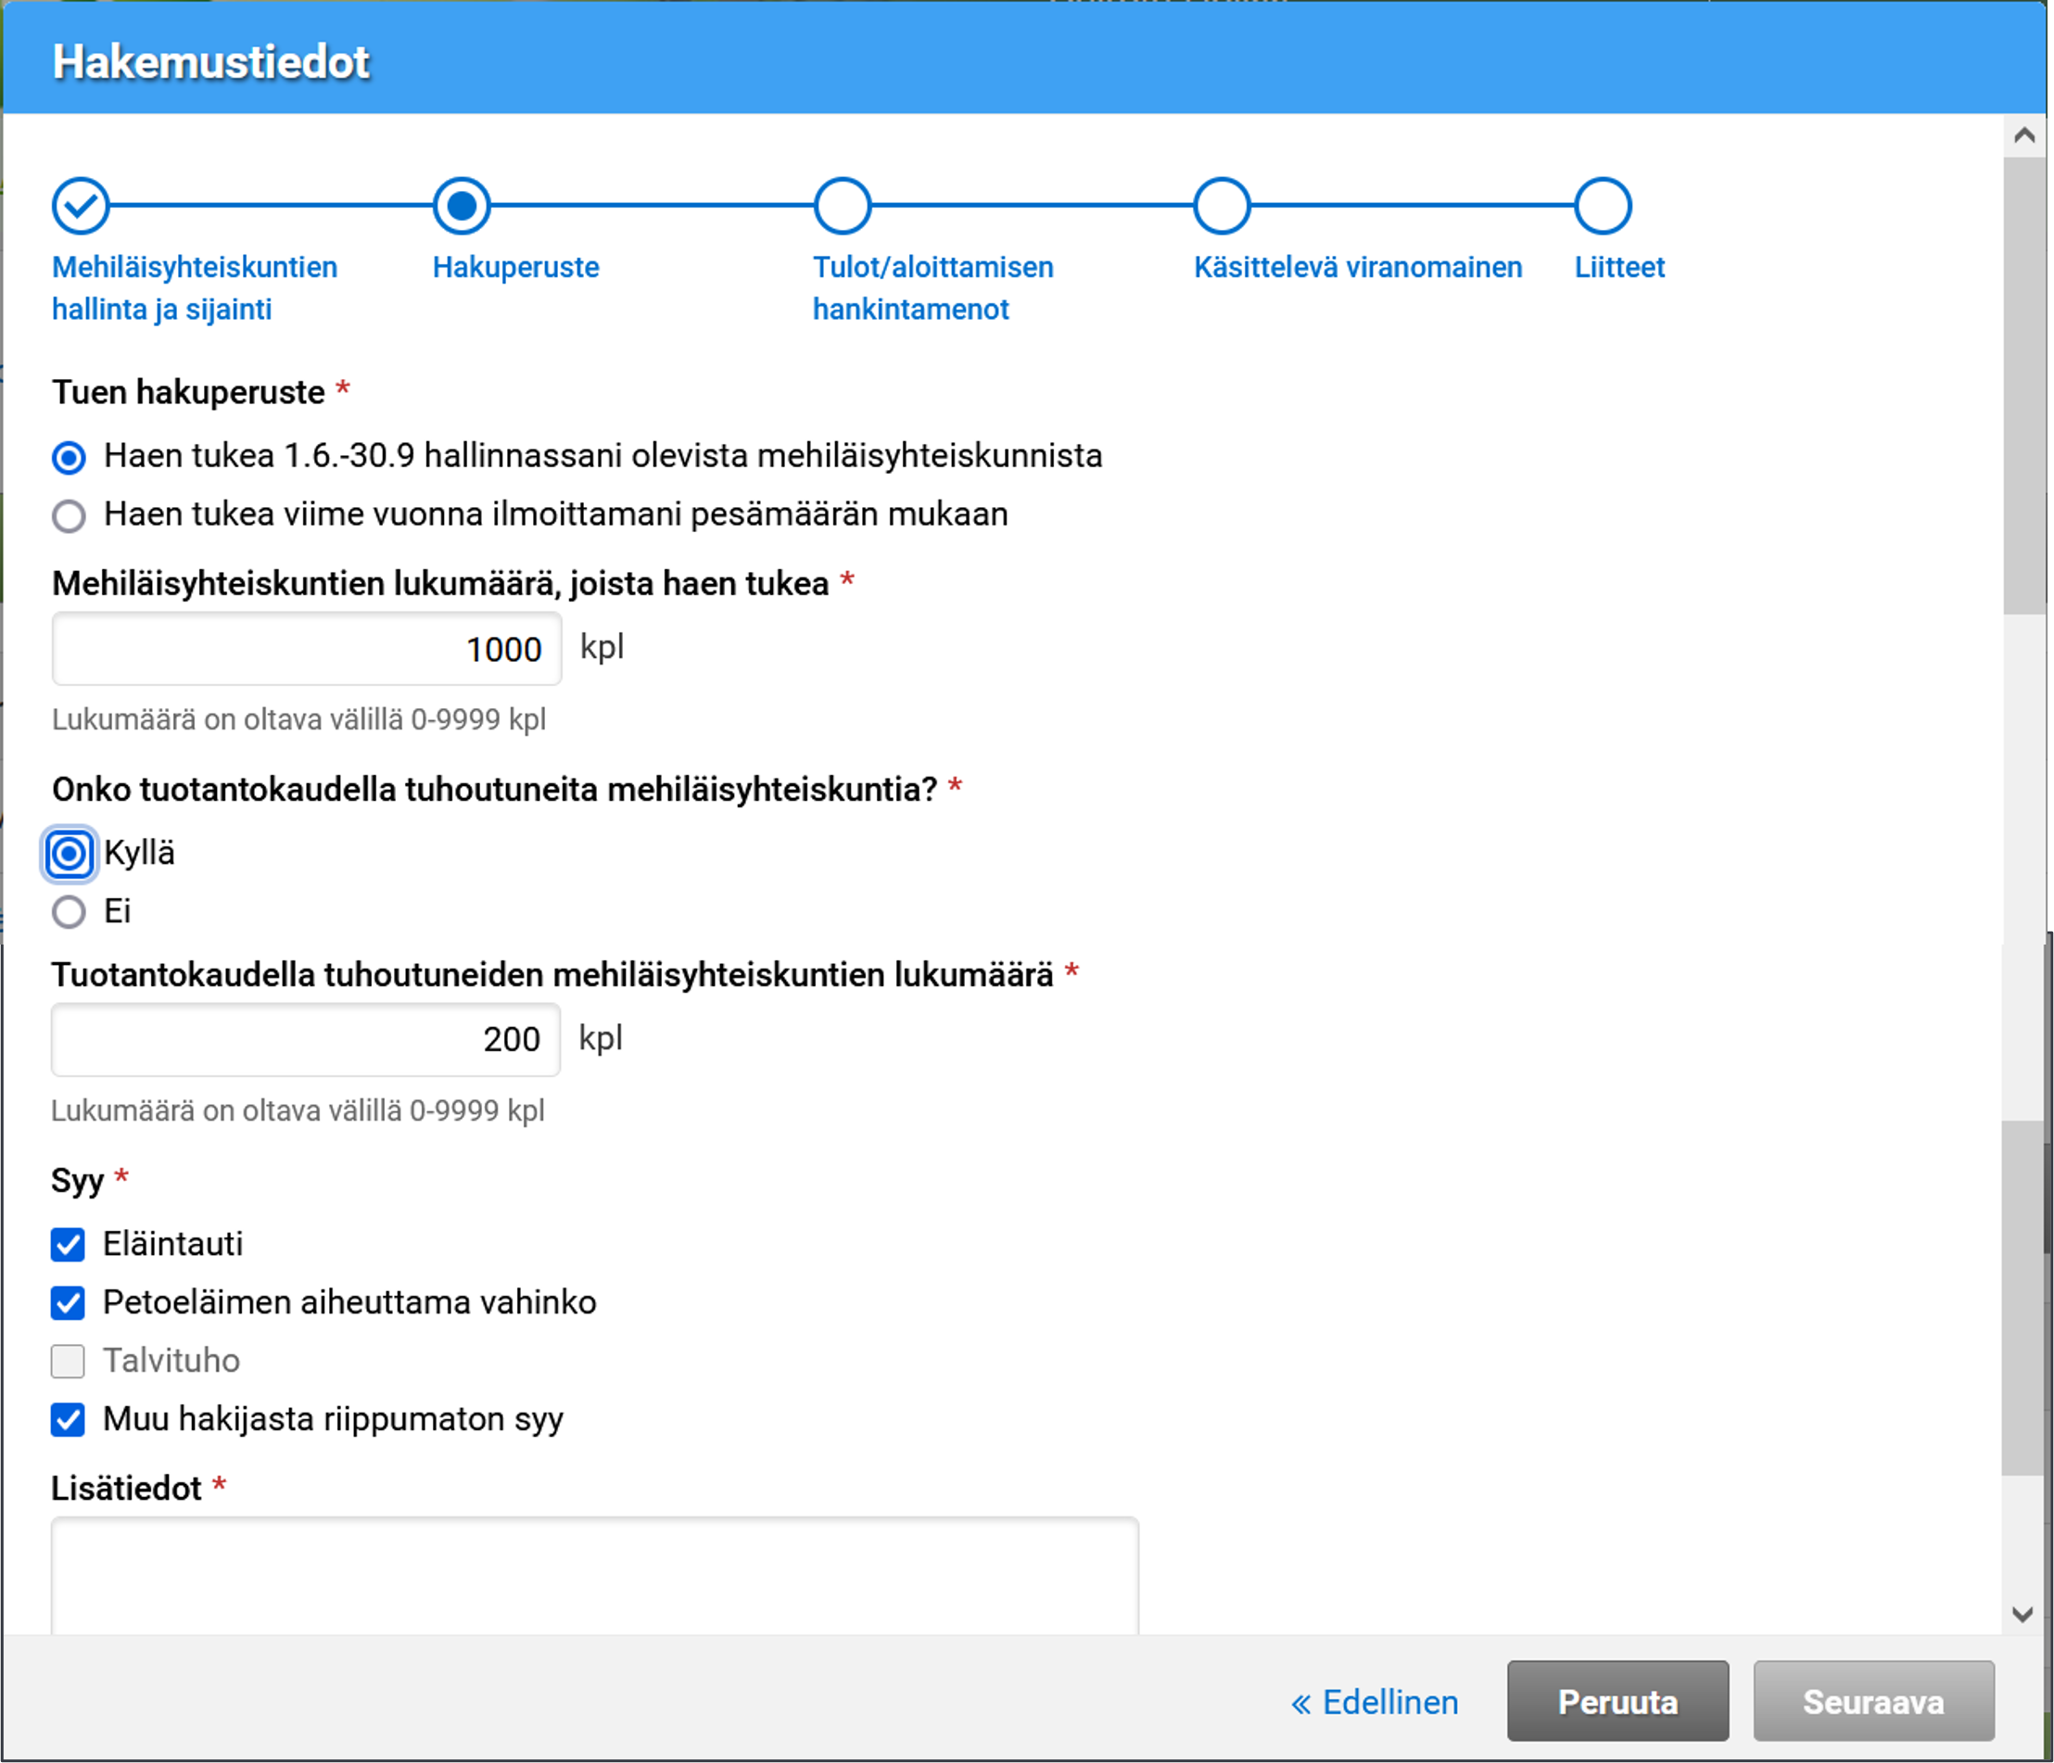Screen dimensions: 2054x1763
Task: Click the completed Mehiläisyhteiskuntien hallinta step circle
Action: [81, 207]
